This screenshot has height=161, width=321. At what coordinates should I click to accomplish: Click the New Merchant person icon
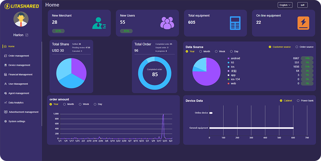(99, 23)
